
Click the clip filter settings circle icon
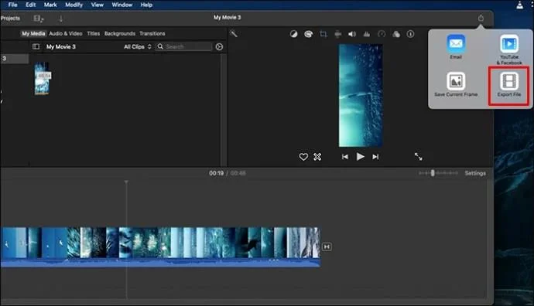[219, 46]
